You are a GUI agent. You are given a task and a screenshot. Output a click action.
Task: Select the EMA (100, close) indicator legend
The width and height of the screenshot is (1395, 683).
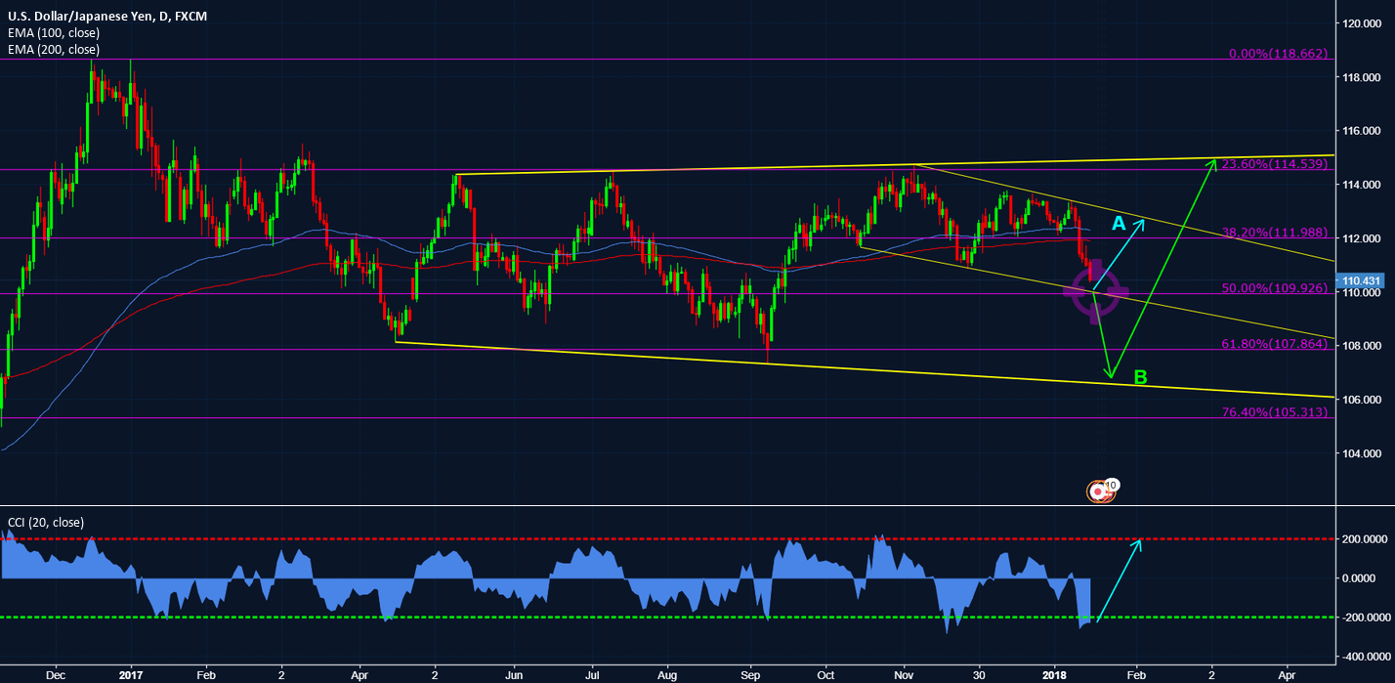54,33
